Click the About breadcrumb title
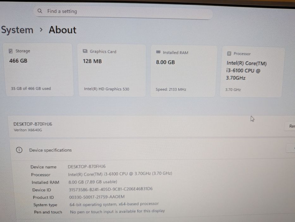This screenshot has height=222, width=295. pos(63,30)
